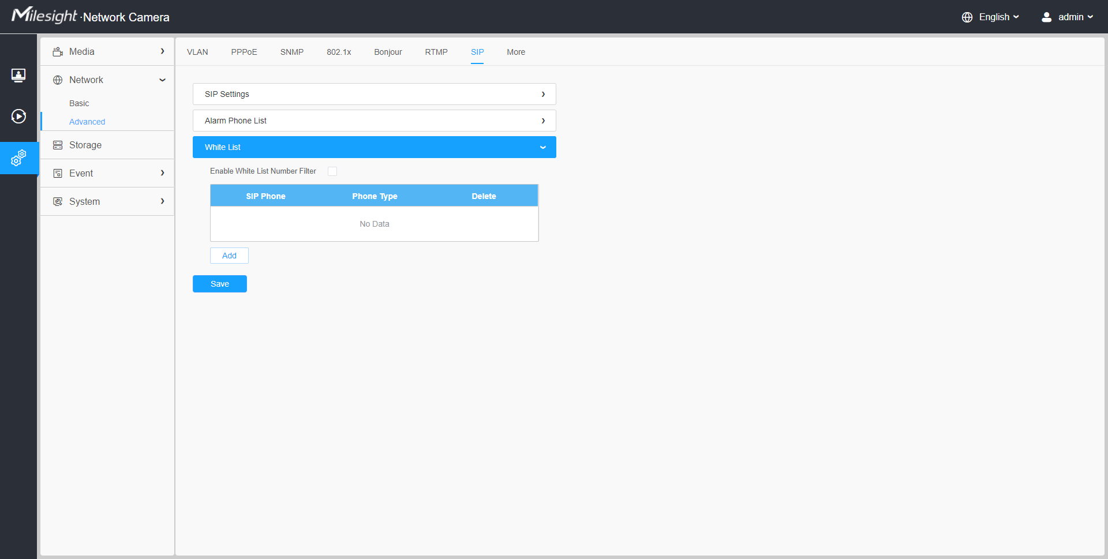Save the White List settings
The width and height of the screenshot is (1108, 559).
(x=220, y=284)
